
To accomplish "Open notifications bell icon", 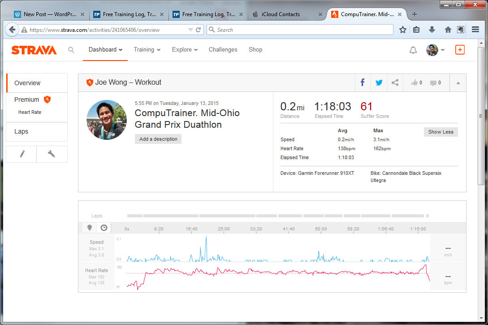I will (413, 50).
